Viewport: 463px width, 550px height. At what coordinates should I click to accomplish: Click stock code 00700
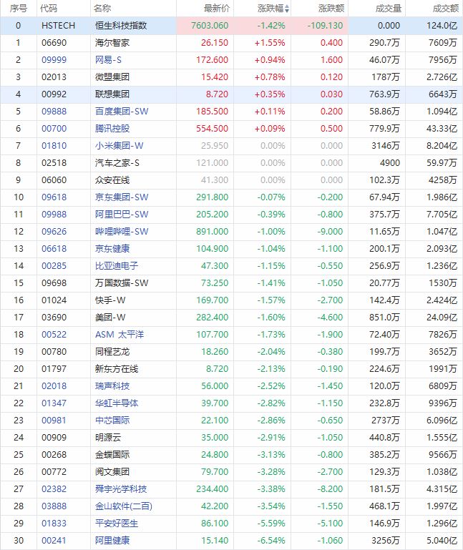(54, 129)
